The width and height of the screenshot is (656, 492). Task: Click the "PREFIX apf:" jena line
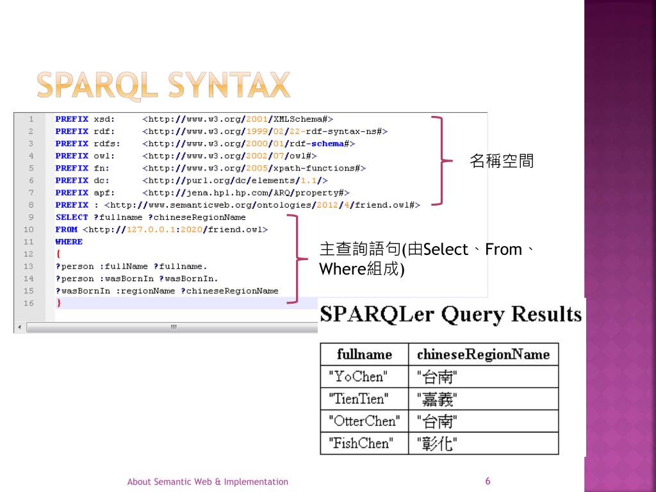202,192
